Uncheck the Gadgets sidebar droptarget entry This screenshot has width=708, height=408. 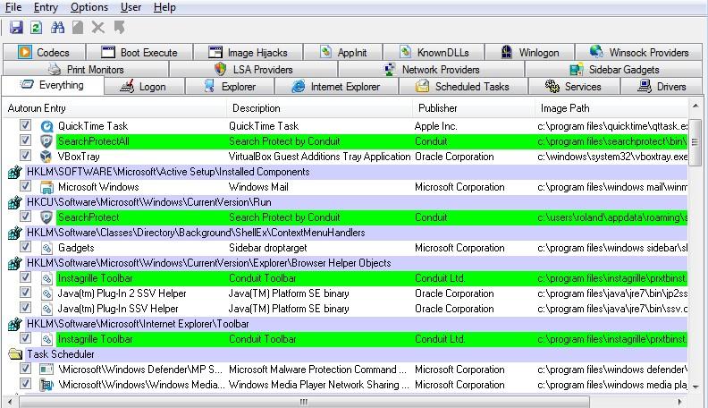coord(25,247)
